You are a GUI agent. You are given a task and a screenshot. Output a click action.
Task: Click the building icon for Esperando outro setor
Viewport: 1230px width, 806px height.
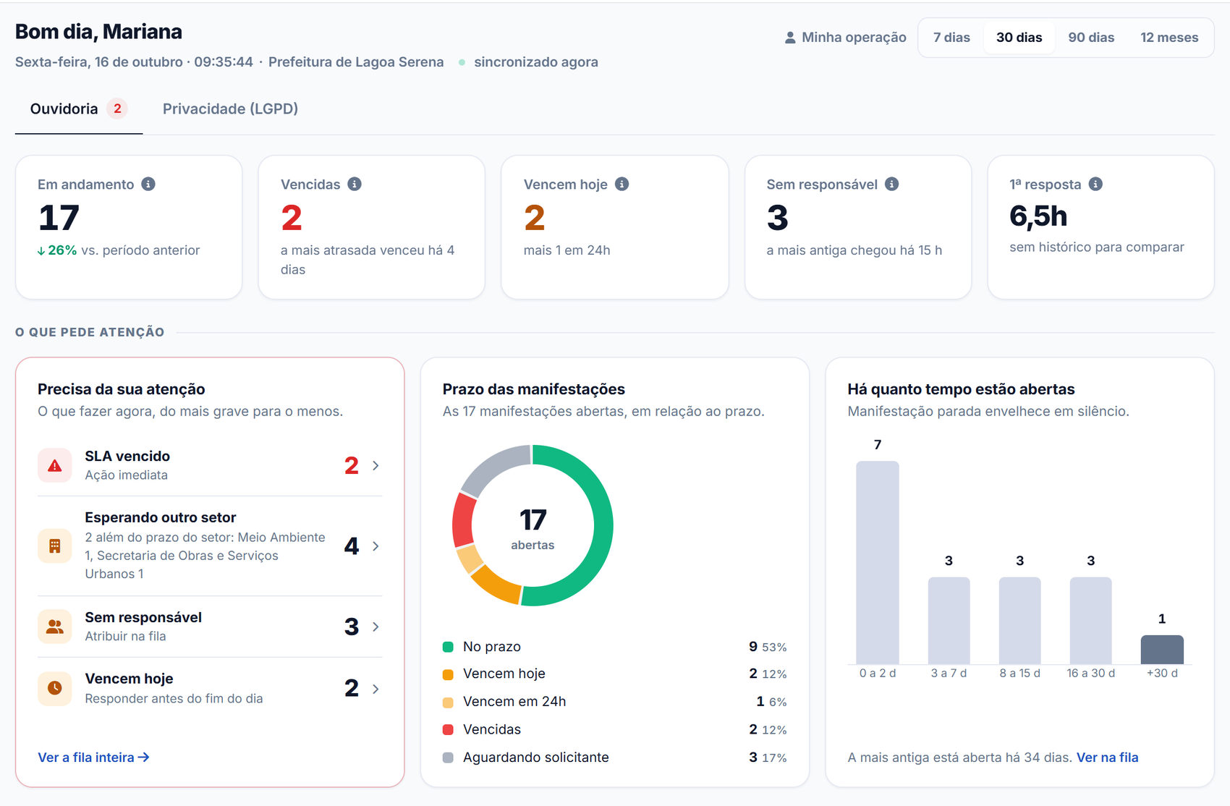click(x=55, y=546)
